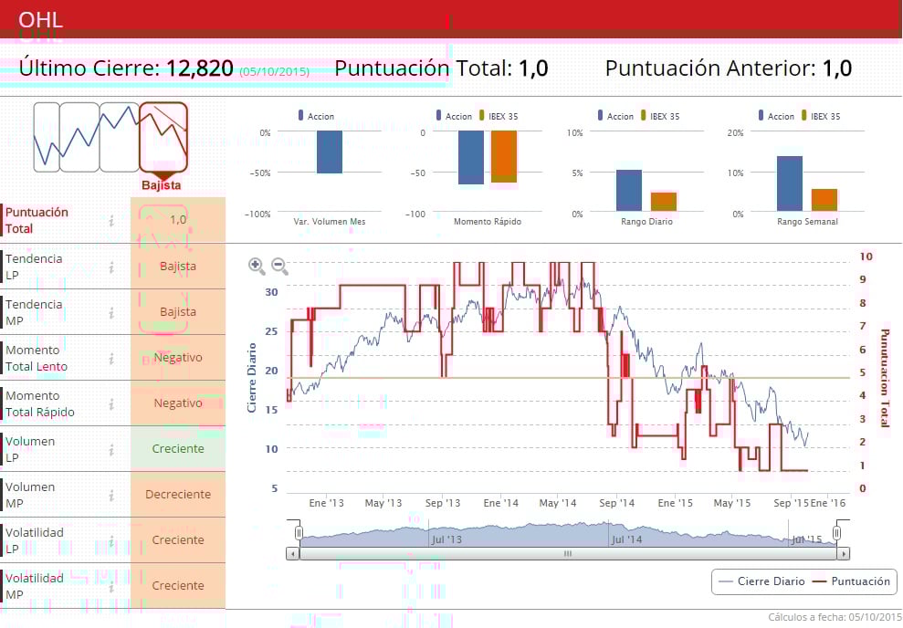
Task: Click the 1,0 score cell
Action: coord(178,219)
